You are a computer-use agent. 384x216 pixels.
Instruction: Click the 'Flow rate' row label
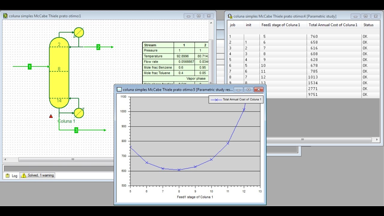coord(151,62)
